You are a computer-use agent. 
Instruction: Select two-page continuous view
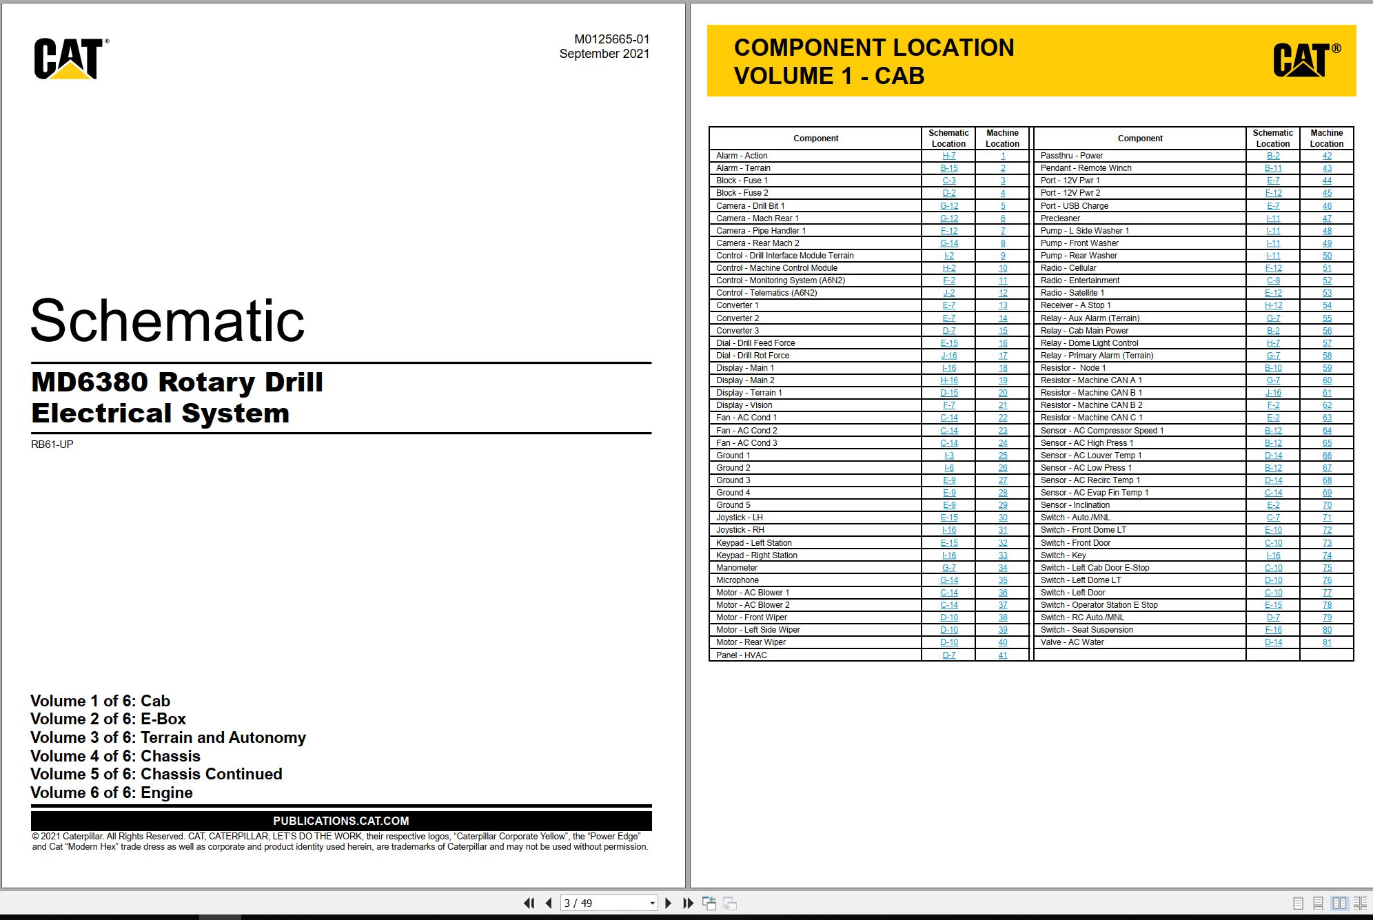coord(1360,903)
